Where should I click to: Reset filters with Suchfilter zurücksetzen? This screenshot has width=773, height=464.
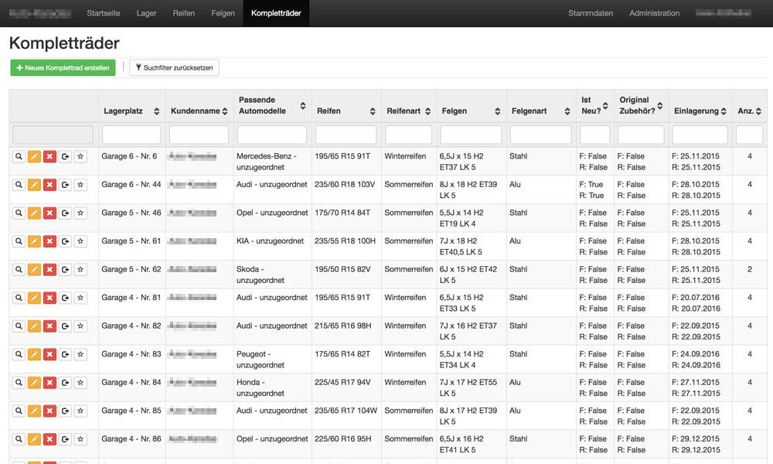click(174, 68)
